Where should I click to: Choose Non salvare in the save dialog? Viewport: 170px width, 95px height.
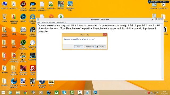[x=90, y=47]
